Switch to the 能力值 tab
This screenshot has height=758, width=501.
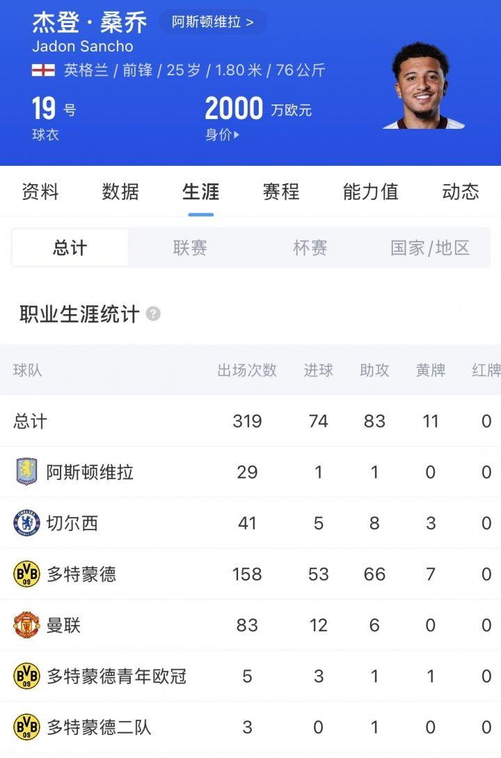(370, 192)
